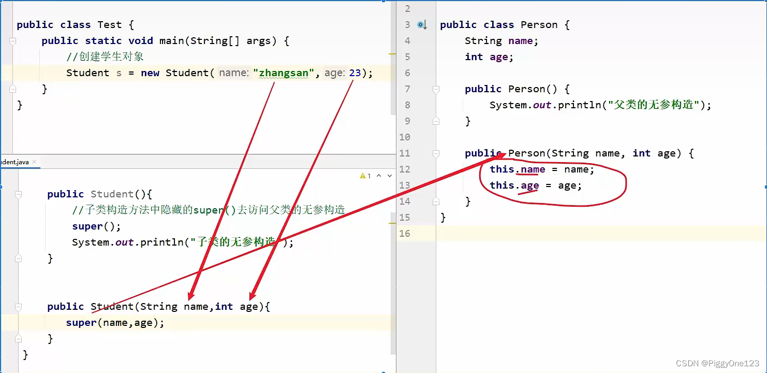
Task: Click line number 12 in Person gutter
Action: (405, 169)
